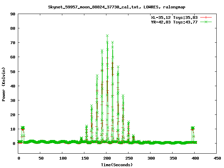Viewport: 224px width, 168px height.
Task: Click the Time(Seconds) x-axis label
Action: [x=117, y=165]
